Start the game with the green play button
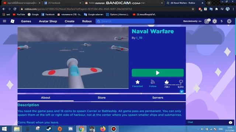This screenshot has height=132, width=236. 157,73
